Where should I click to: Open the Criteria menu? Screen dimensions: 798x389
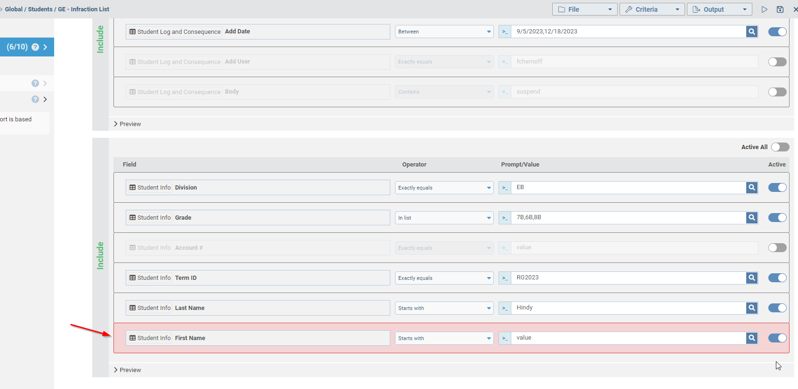[x=652, y=9]
